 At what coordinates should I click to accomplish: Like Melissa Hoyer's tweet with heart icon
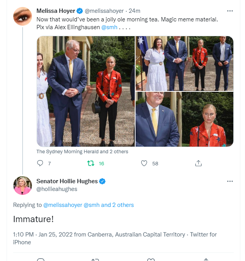tap(144, 163)
